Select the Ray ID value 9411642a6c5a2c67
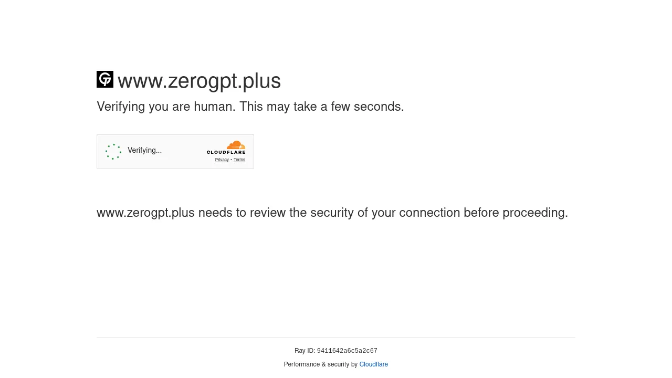 click(347, 351)
